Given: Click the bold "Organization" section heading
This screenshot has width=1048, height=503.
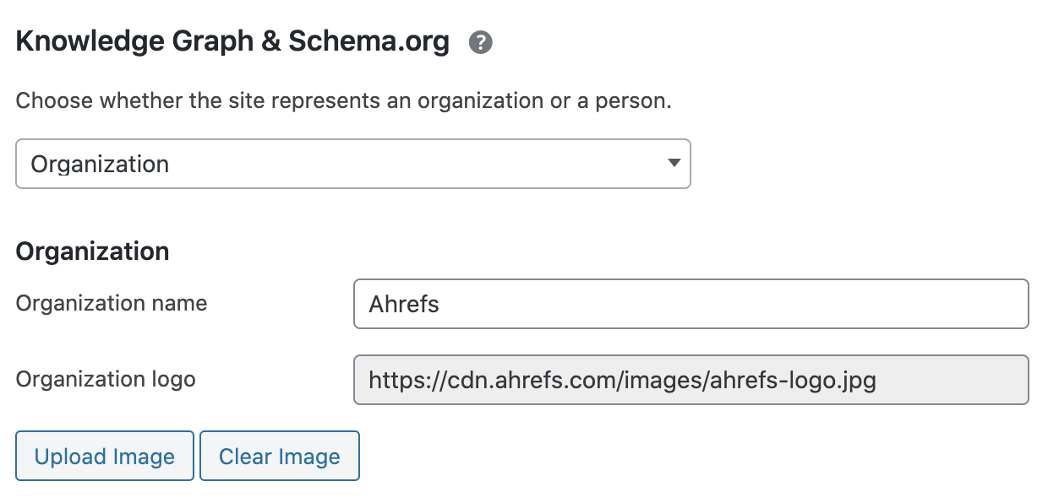Looking at the screenshot, I should [x=92, y=251].
